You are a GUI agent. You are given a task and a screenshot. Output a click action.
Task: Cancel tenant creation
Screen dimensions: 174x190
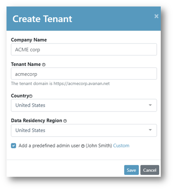click(150, 170)
